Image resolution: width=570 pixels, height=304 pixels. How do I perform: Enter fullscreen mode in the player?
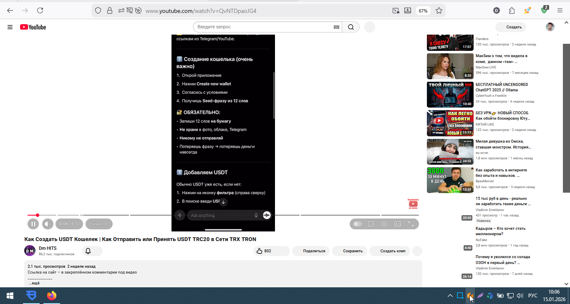point(411,224)
